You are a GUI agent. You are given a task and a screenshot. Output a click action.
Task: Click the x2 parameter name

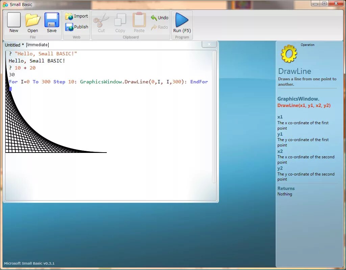tap(280, 151)
